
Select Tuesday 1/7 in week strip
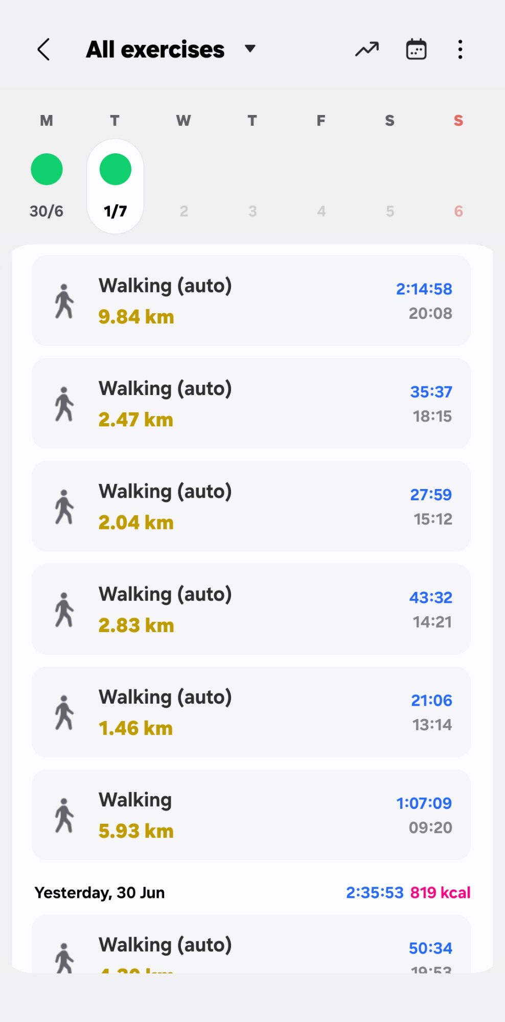click(116, 211)
